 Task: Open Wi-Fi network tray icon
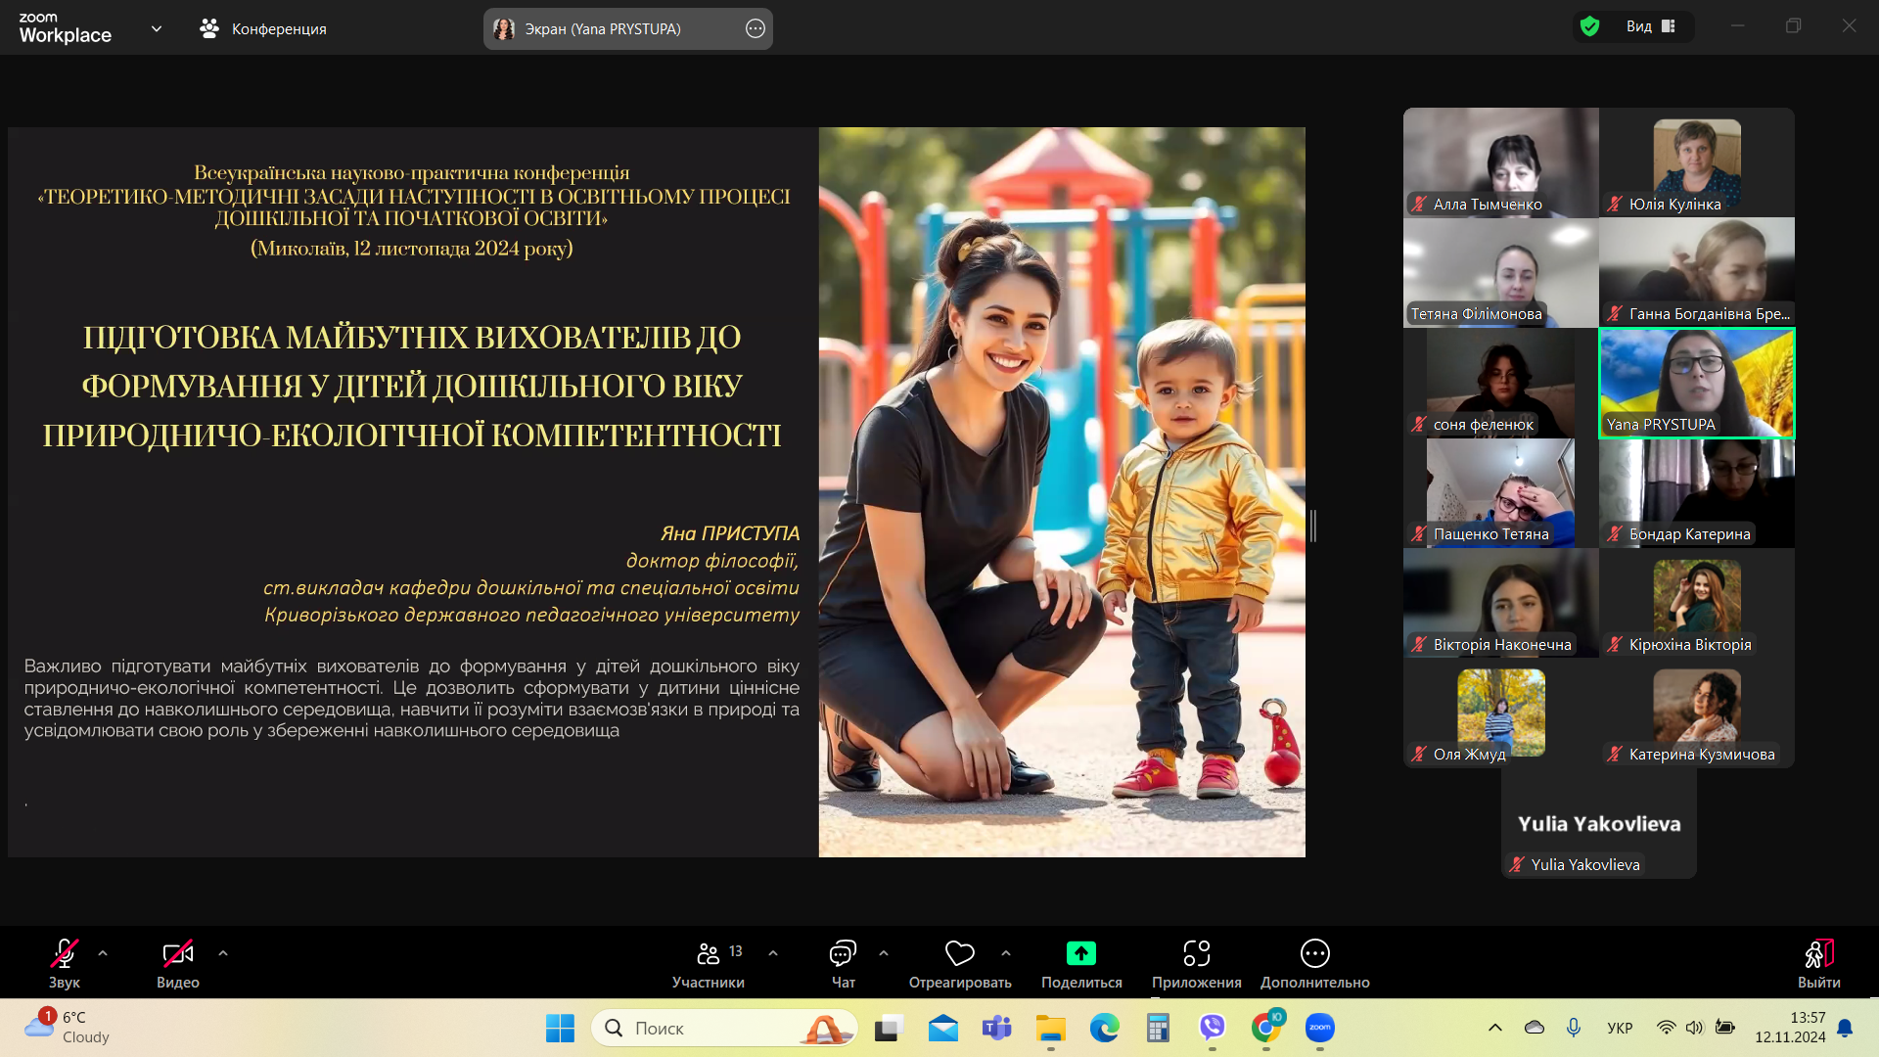(1666, 1028)
